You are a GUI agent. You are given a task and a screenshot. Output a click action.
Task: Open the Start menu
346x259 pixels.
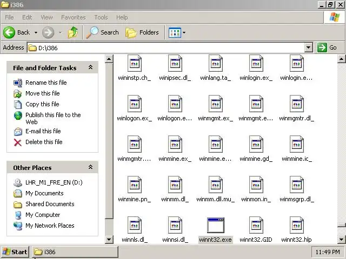pyautogui.click(x=15, y=252)
